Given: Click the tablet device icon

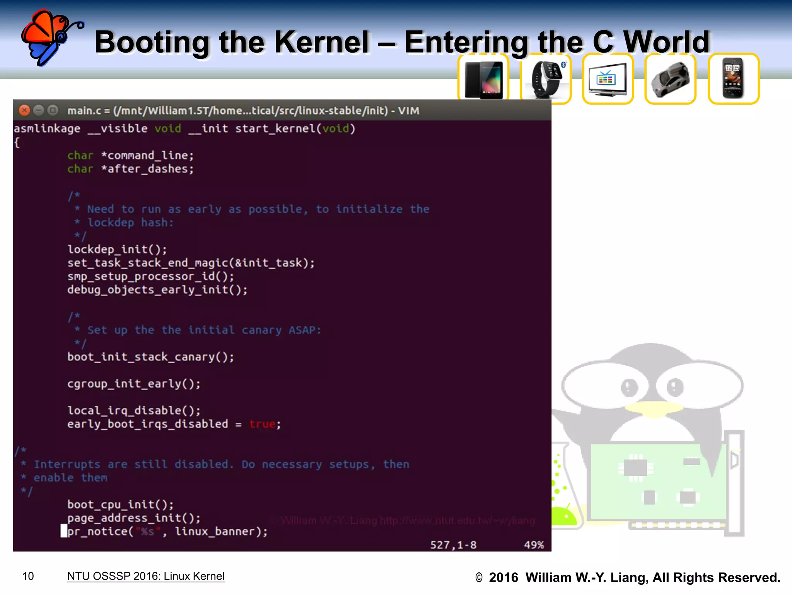Looking at the screenshot, I should (x=483, y=80).
